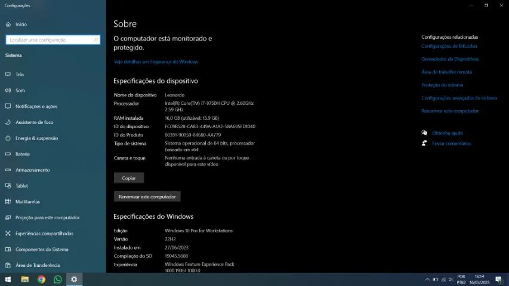This screenshot has height=286, width=509.
Task: Select the device name Leonardo
Action: pos(175,95)
